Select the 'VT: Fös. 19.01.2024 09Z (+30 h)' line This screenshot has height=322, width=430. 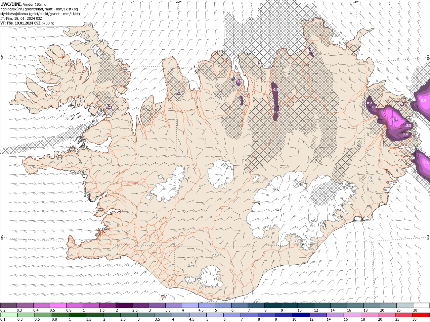coord(28,23)
